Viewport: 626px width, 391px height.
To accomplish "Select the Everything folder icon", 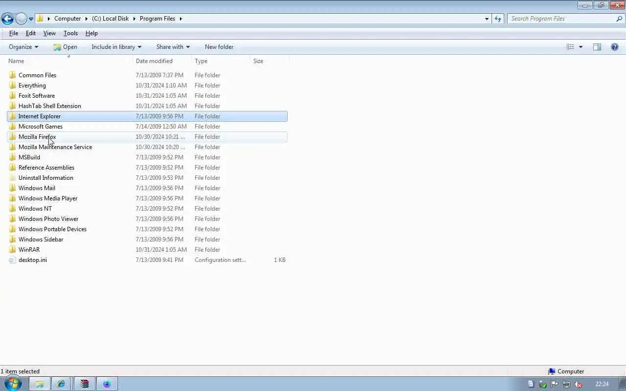I will [x=13, y=86].
